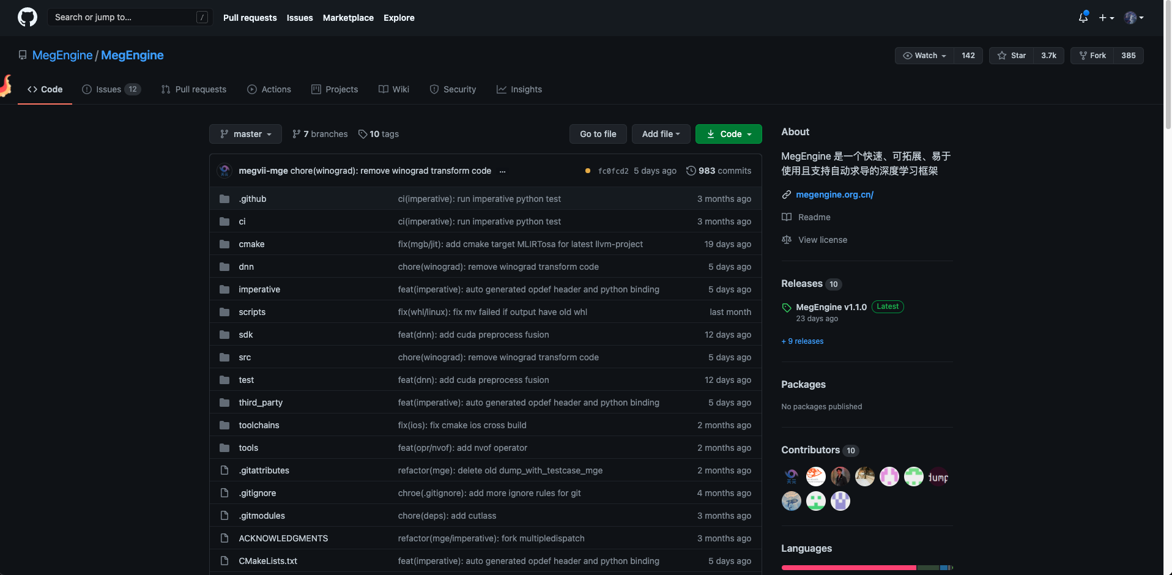Viewport: 1172px width, 575px height.
Task: Open the green Code download dropdown
Action: pyautogui.click(x=729, y=134)
